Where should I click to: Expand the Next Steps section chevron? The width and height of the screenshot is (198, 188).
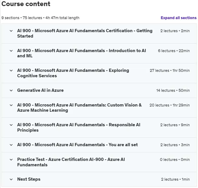[x=11, y=179]
